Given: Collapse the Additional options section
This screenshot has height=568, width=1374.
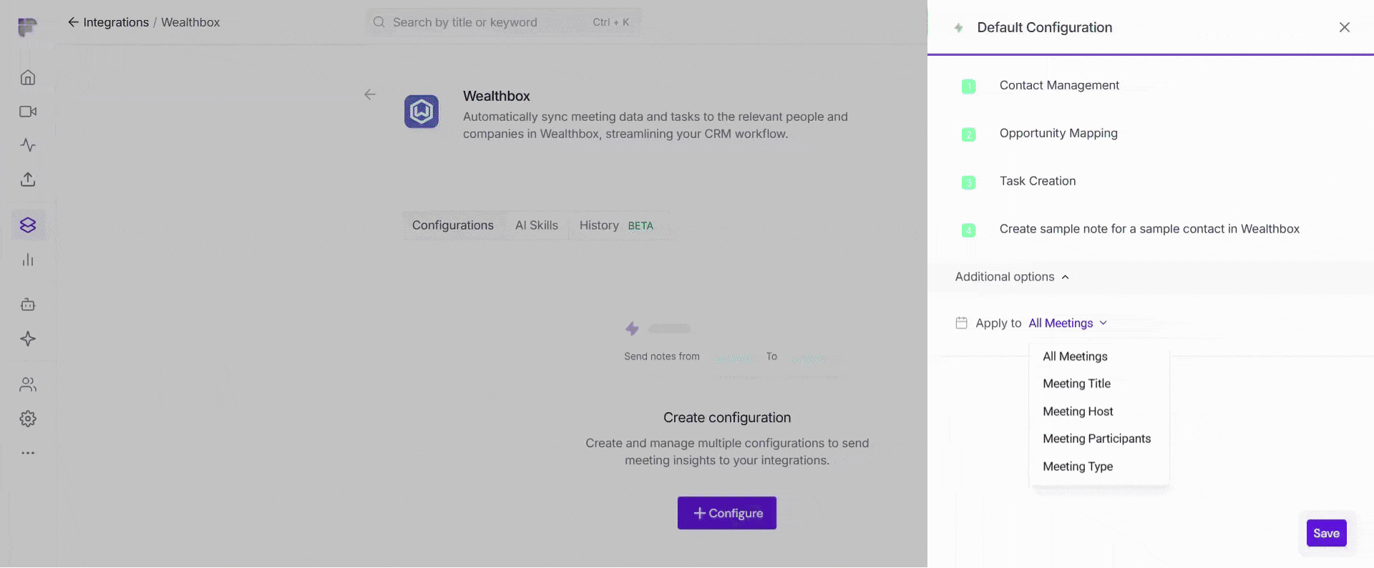Looking at the screenshot, I should click(x=1012, y=277).
